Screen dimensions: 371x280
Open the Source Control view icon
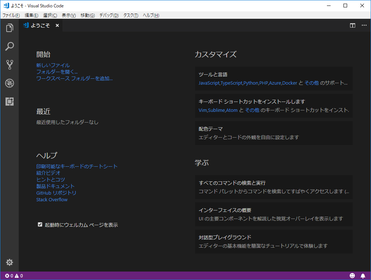[10, 65]
